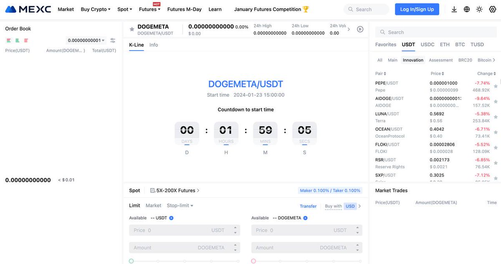Open the language globe icon

(x=467, y=9)
